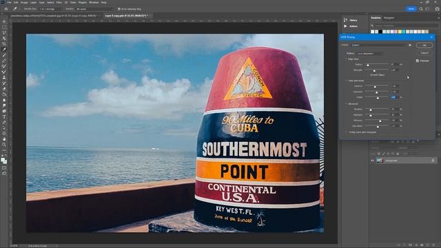
Task: Collapse the Advanced section
Action: tap(346, 104)
